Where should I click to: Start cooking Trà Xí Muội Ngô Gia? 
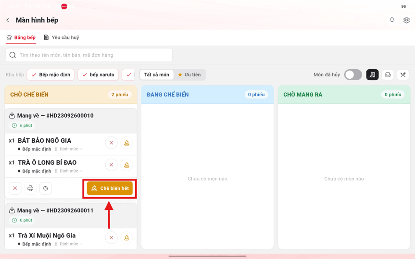127,237
